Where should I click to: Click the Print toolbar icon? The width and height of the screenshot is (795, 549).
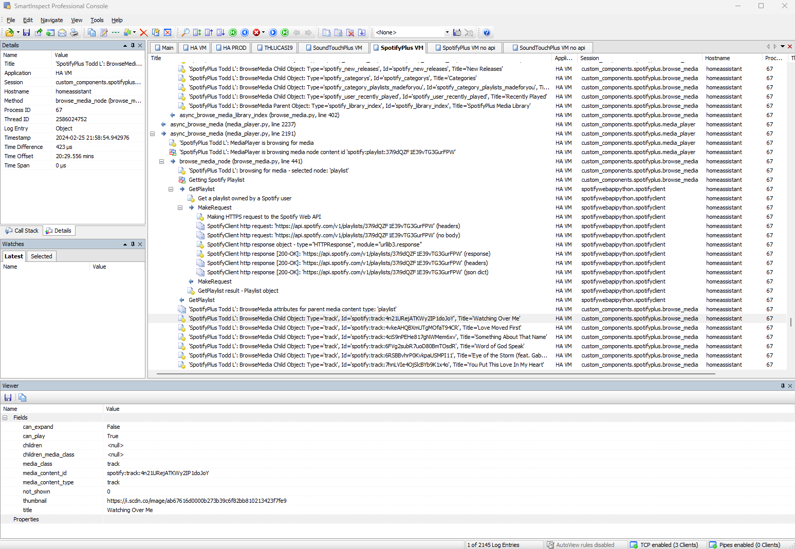(74, 32)
